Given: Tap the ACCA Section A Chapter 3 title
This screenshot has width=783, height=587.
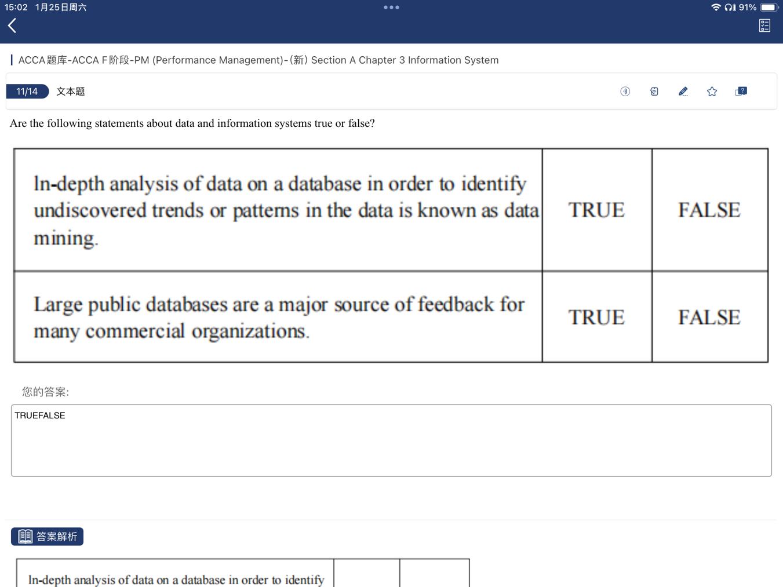Looking at the screenshot, I should pos(258,60).
